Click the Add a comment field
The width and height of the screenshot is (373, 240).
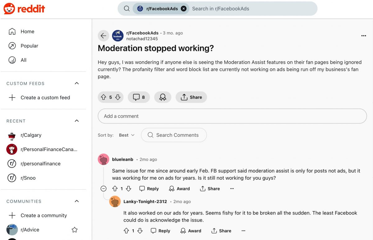(x=232, y=116)
